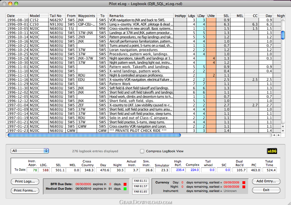The height and width of the screenshot is (205, 291).
Task: Click the red Night currency indicator
Action: [244, 187]
